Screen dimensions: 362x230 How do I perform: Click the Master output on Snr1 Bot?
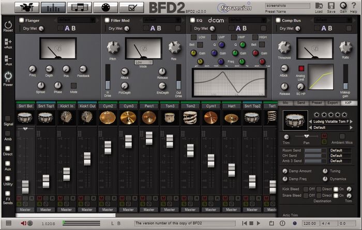coord(25,209)
